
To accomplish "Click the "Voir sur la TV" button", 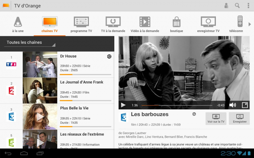I will (x=216, y=118).
